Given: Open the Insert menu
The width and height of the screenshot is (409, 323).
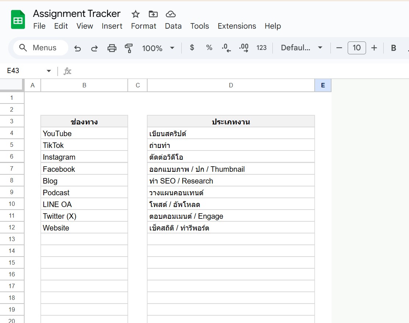Looking at the screenshot, I should click(x=112, y=26).
